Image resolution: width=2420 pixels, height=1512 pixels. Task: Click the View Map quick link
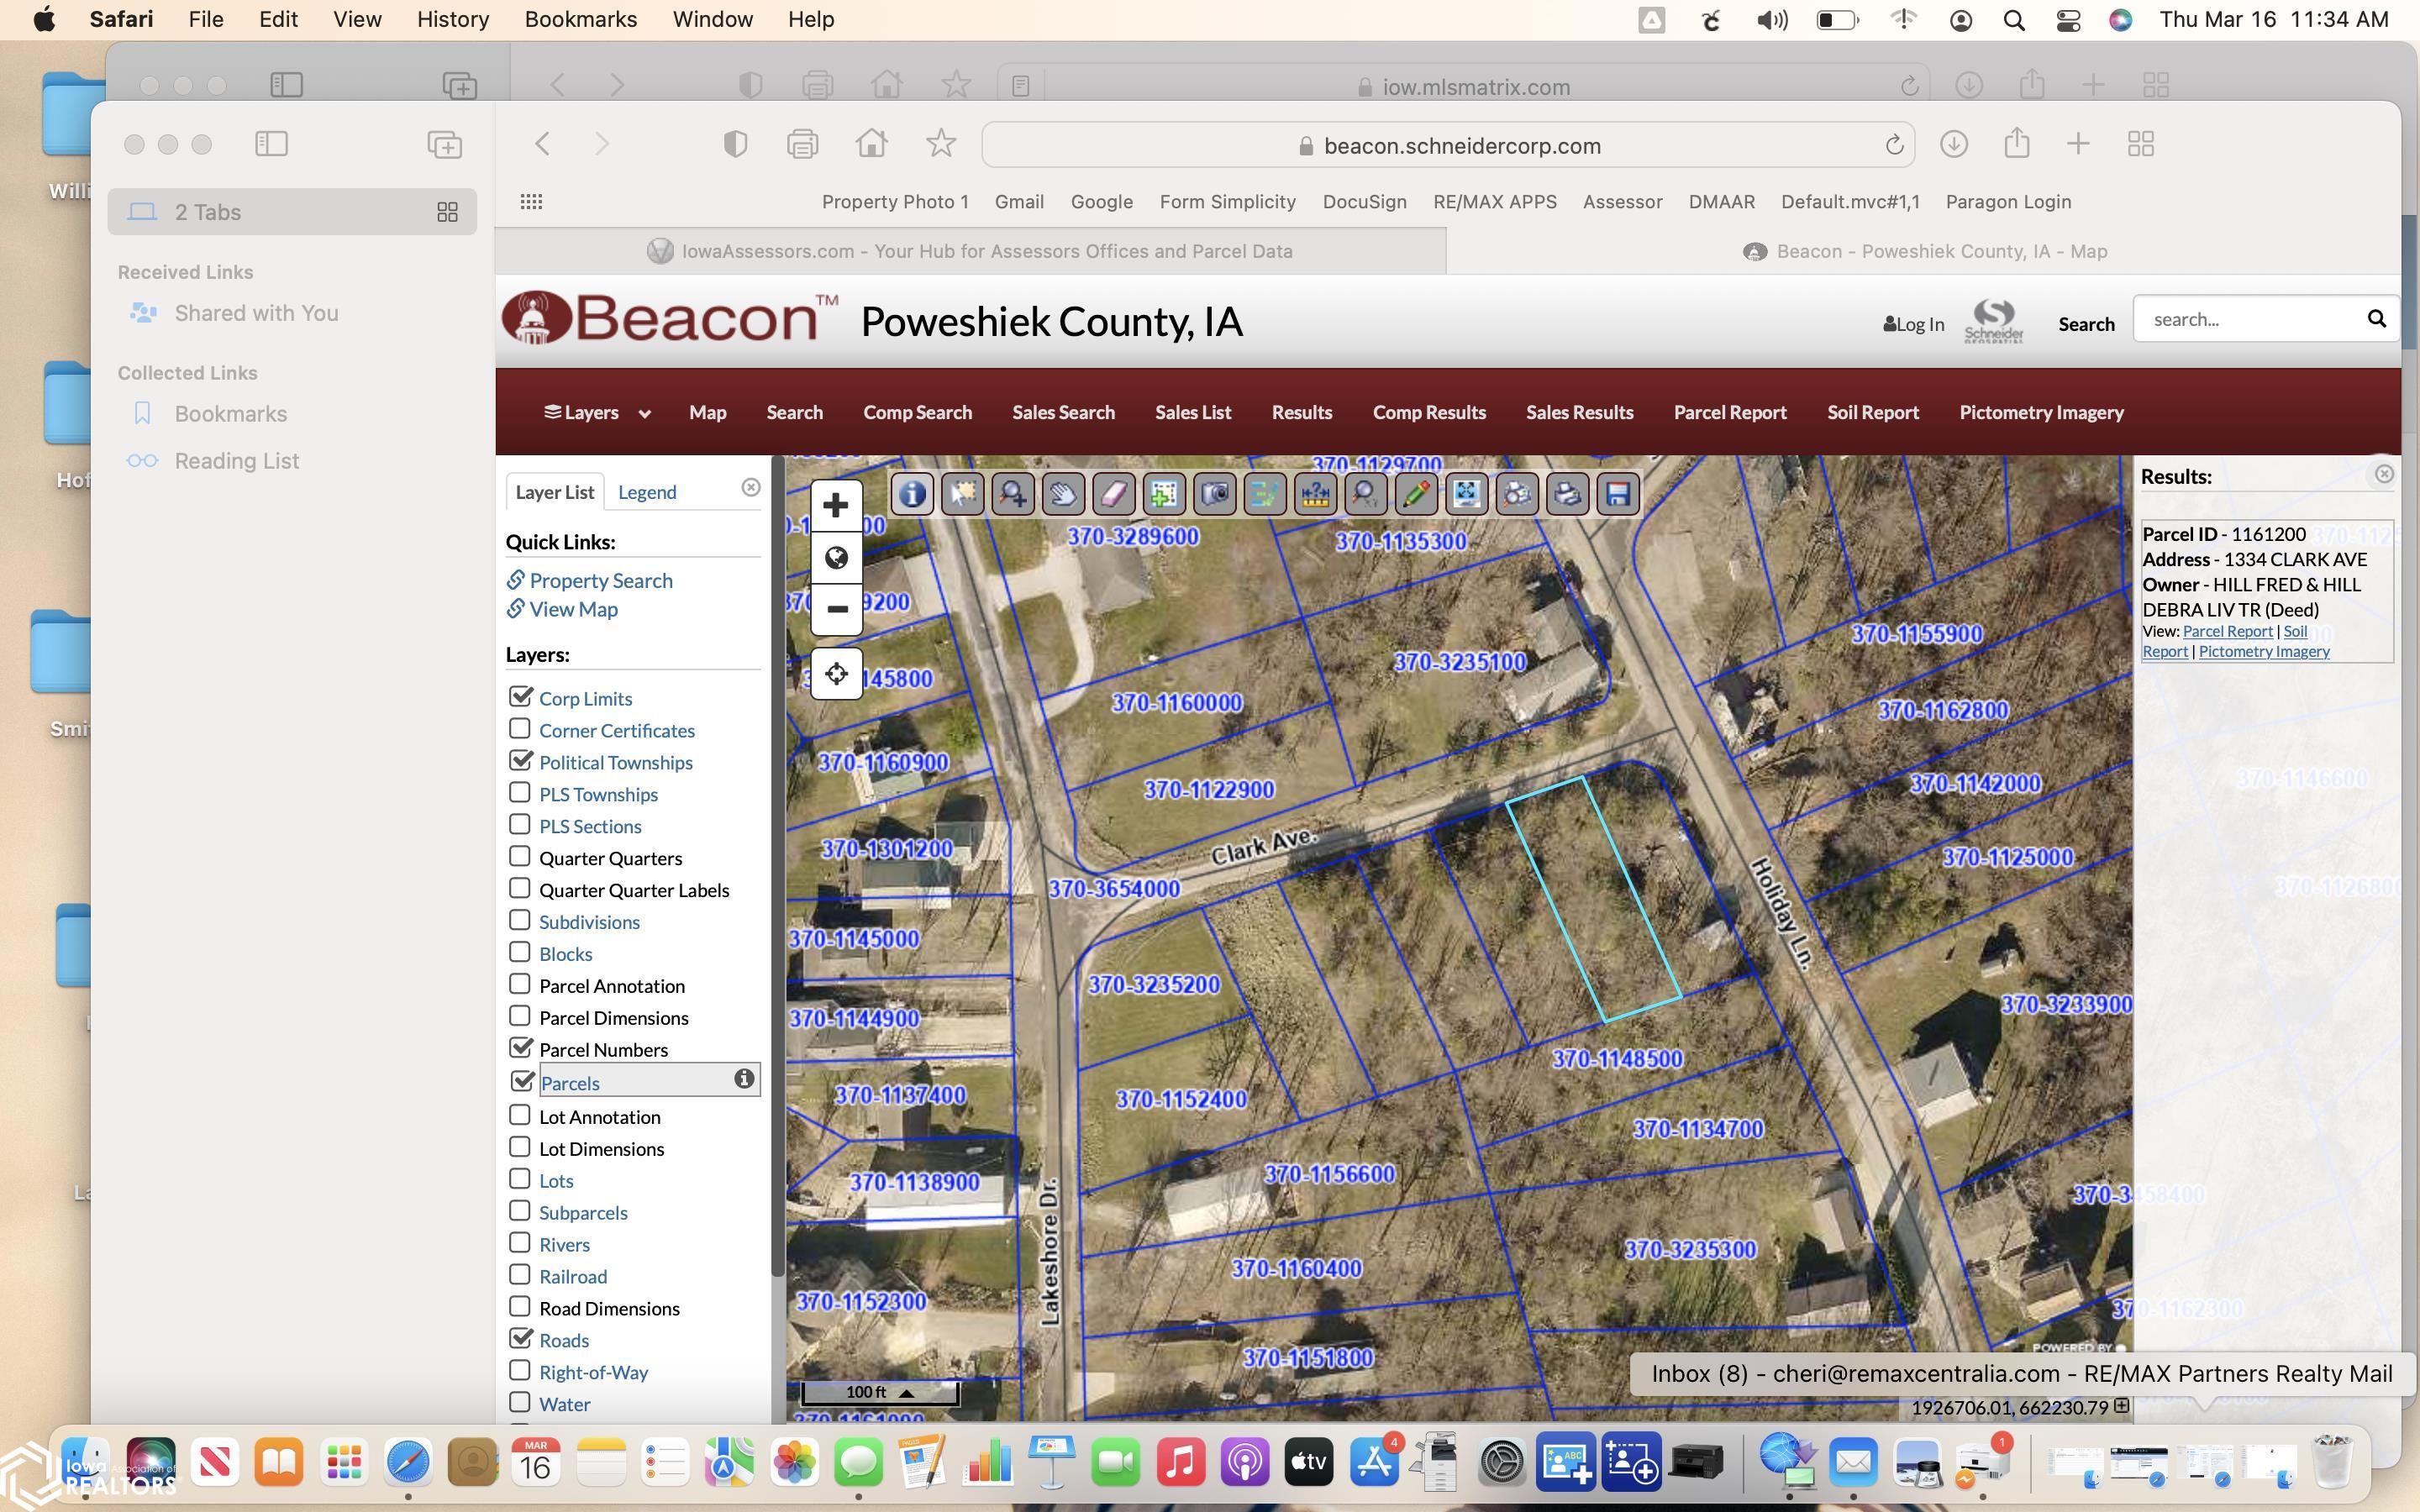coord(573,609)
